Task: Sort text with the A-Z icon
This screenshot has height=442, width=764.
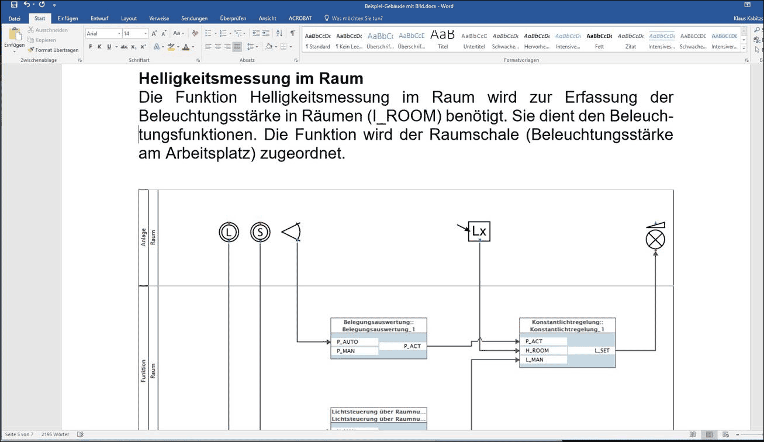Action: (x=279, y=33)
